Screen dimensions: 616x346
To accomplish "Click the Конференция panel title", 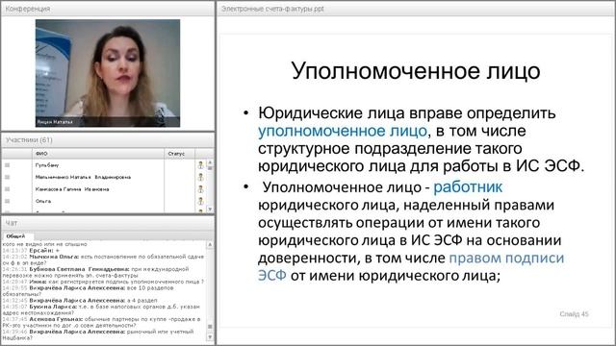I will coord(28,9).
